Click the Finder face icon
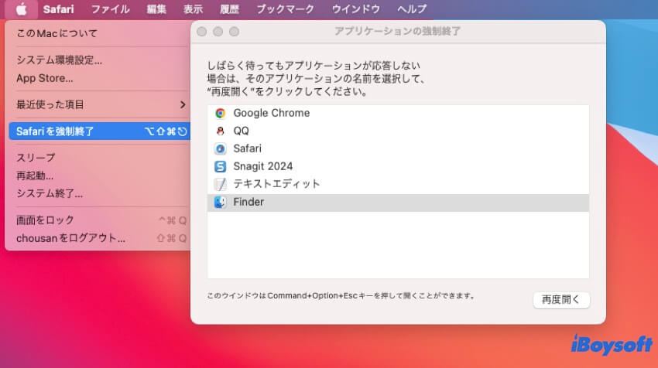The width and height of the screenshot is (658, 368). tap(221, 202)
